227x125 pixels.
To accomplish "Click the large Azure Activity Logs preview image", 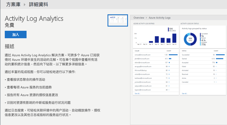I will [x=179, y=70].
